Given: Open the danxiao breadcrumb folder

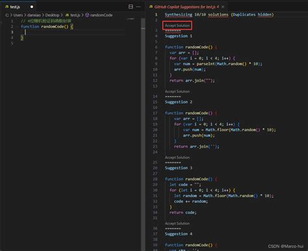Looking at the screenshot, I should point(34,15).
